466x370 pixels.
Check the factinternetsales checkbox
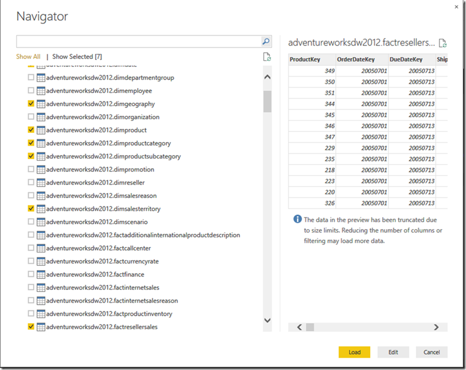[x=31, y=287]
